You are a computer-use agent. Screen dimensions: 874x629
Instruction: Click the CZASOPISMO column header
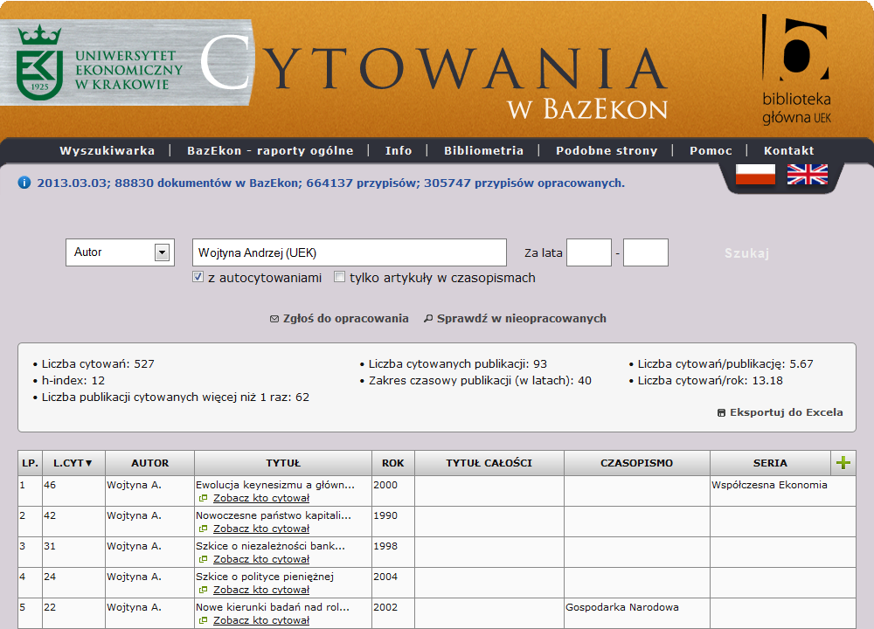636,463
